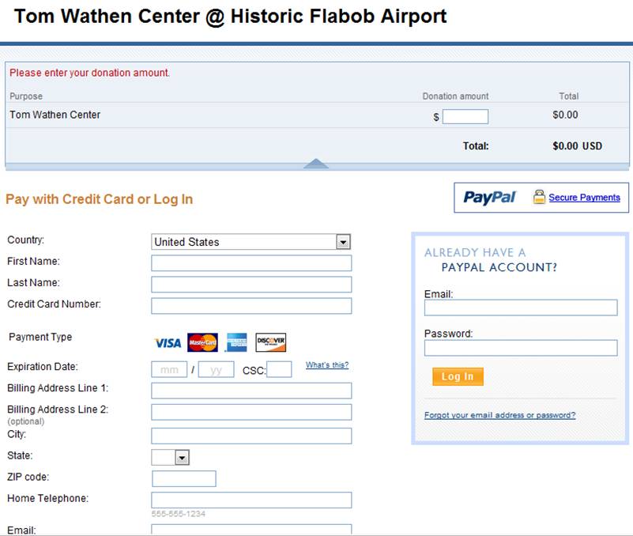Open the "What's this?" CSC link
633x536 pixels.
point(327,364)
